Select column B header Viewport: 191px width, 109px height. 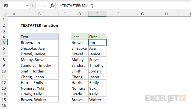point(39,14)
